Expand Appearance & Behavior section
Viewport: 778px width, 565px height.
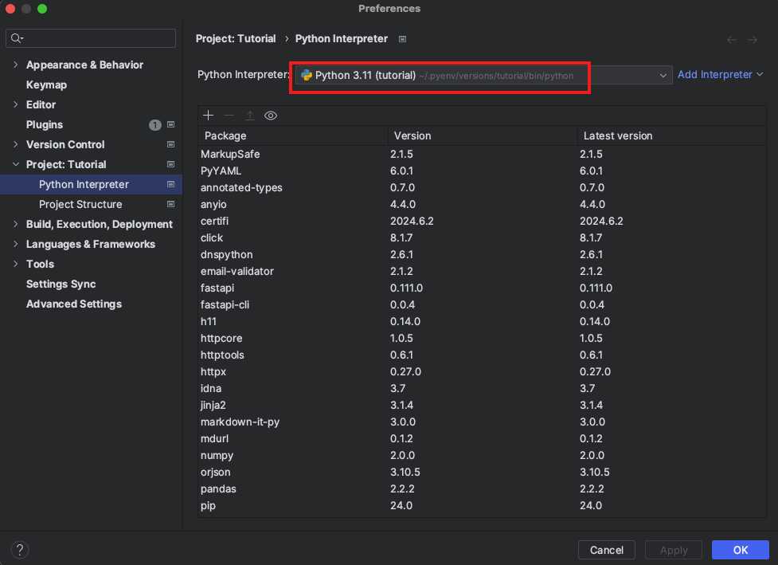[15, 65]
